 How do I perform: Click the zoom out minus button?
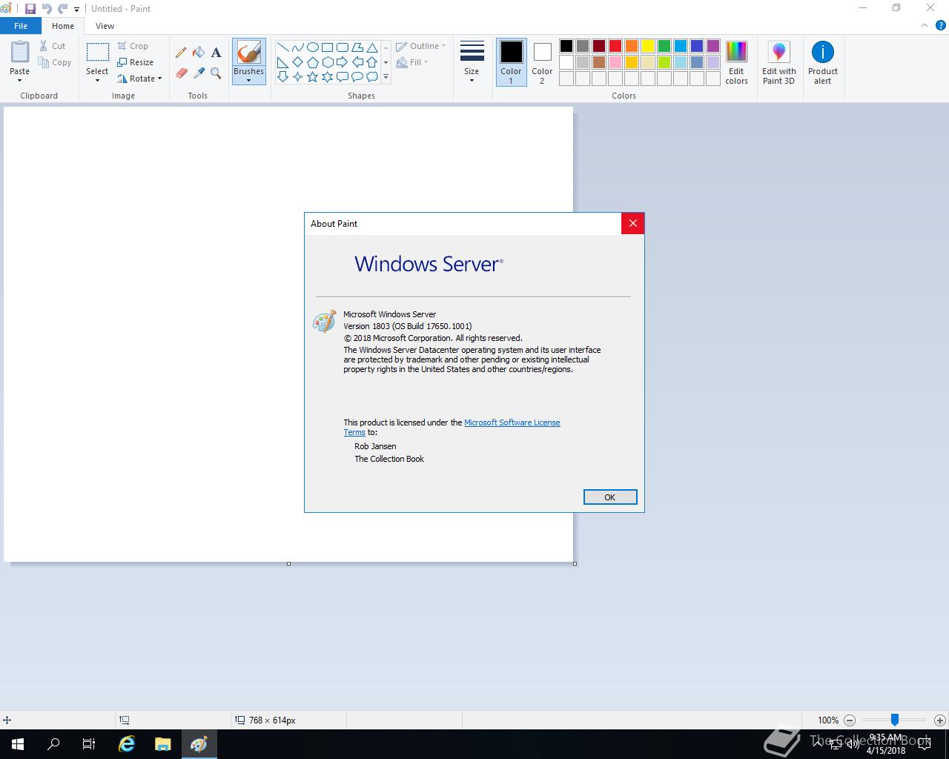point(850,720)
